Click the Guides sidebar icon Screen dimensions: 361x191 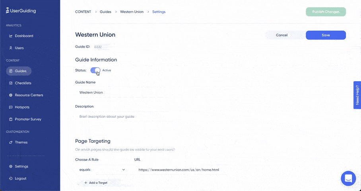(11, 71)
